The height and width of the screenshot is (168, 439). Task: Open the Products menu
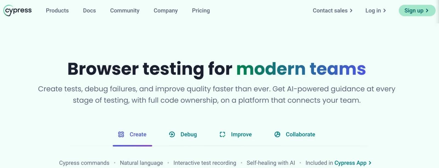pyautogui.click(x=57, y=10)
